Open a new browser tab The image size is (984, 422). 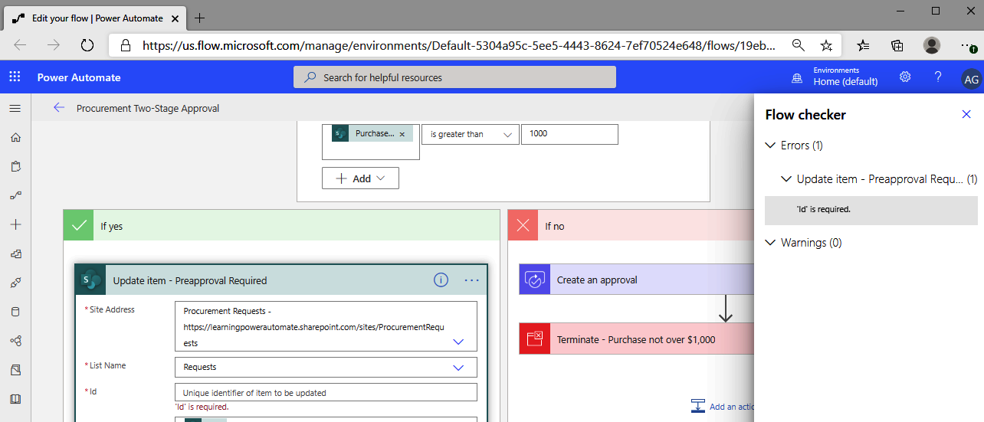click(x=200, y=18)
